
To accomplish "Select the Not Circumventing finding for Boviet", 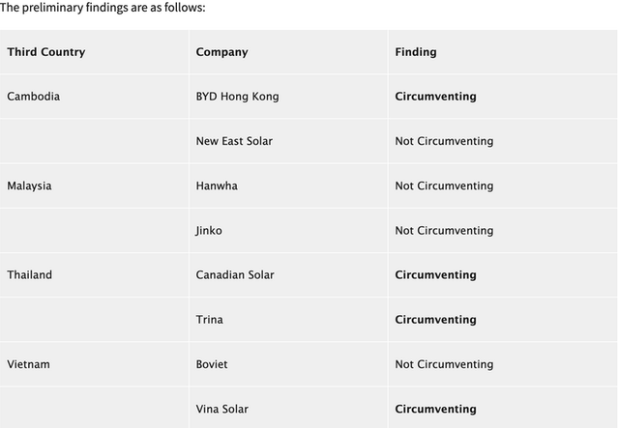I will 444,364.
